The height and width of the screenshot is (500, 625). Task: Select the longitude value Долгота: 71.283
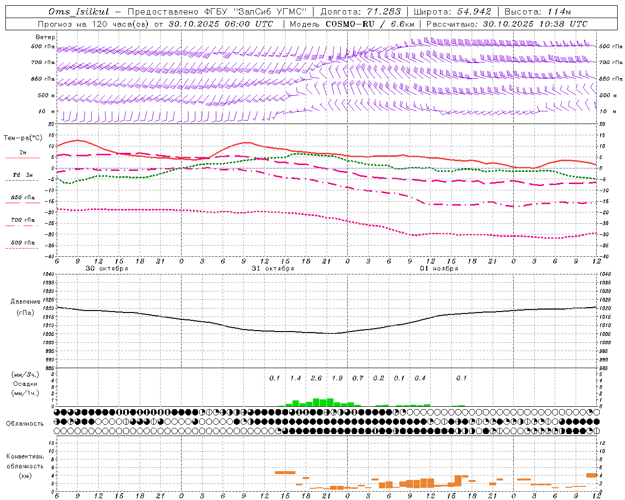coord(360,12)
